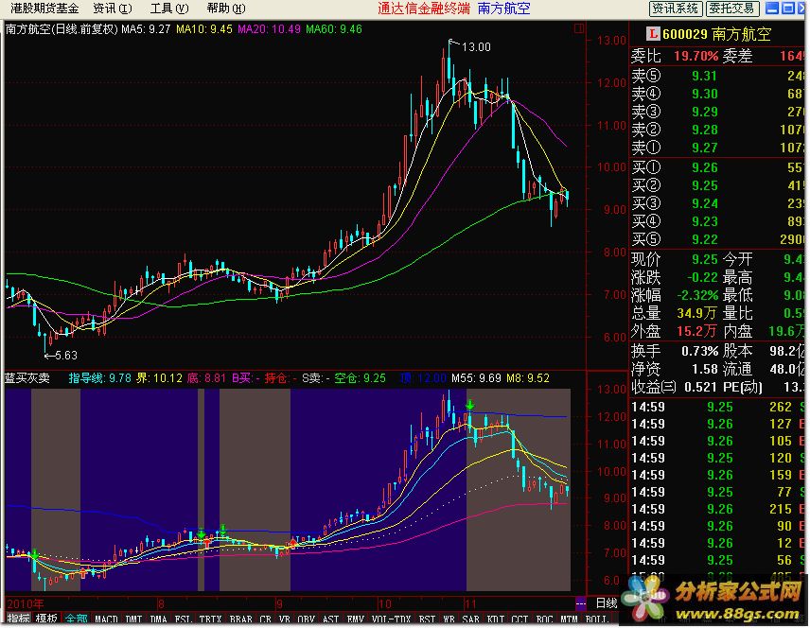Select the MTM indicator tab

click(x=569, y=619)
